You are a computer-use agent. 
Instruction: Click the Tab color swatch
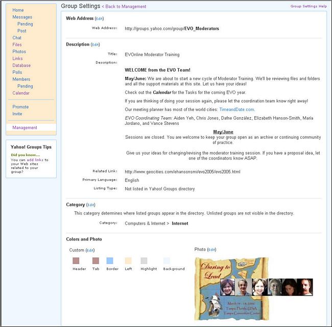point(96,260)
